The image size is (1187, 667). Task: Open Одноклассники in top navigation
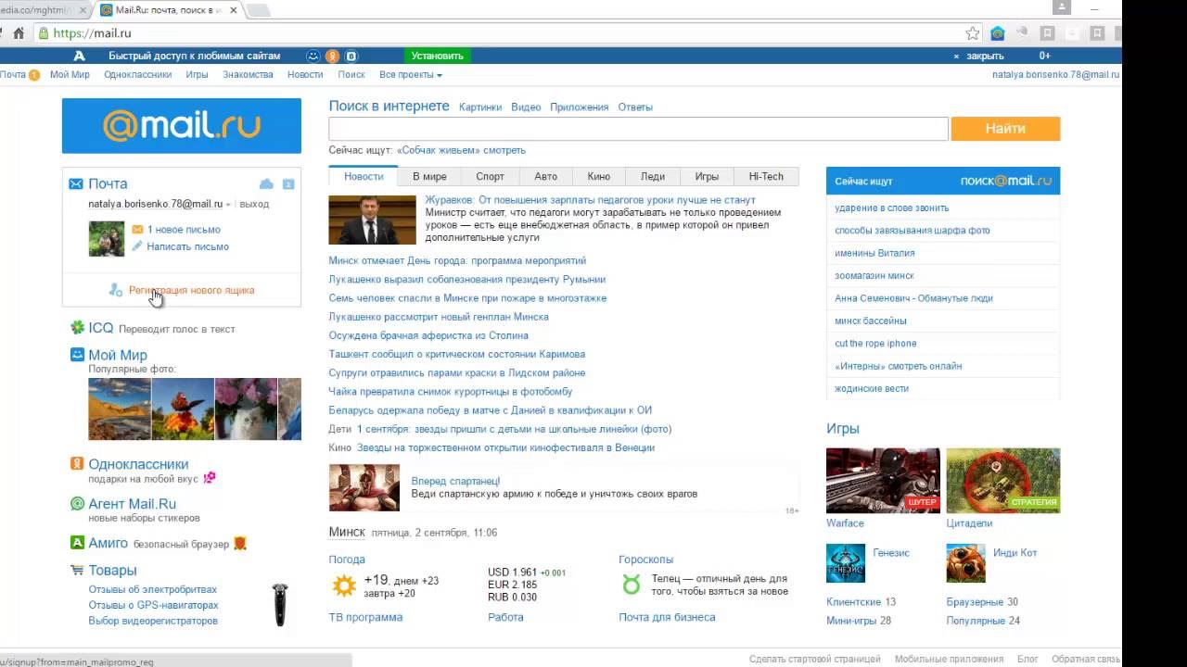138,75
